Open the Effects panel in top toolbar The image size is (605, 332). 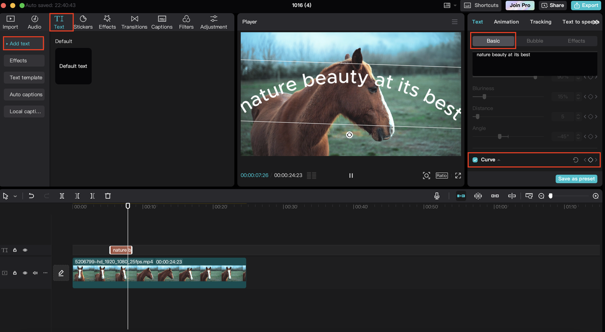pyautogui.click(x=107, y=22)
